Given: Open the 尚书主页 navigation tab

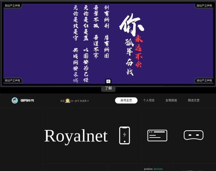Looking at the screenshot, I should [x=126, y=100].
